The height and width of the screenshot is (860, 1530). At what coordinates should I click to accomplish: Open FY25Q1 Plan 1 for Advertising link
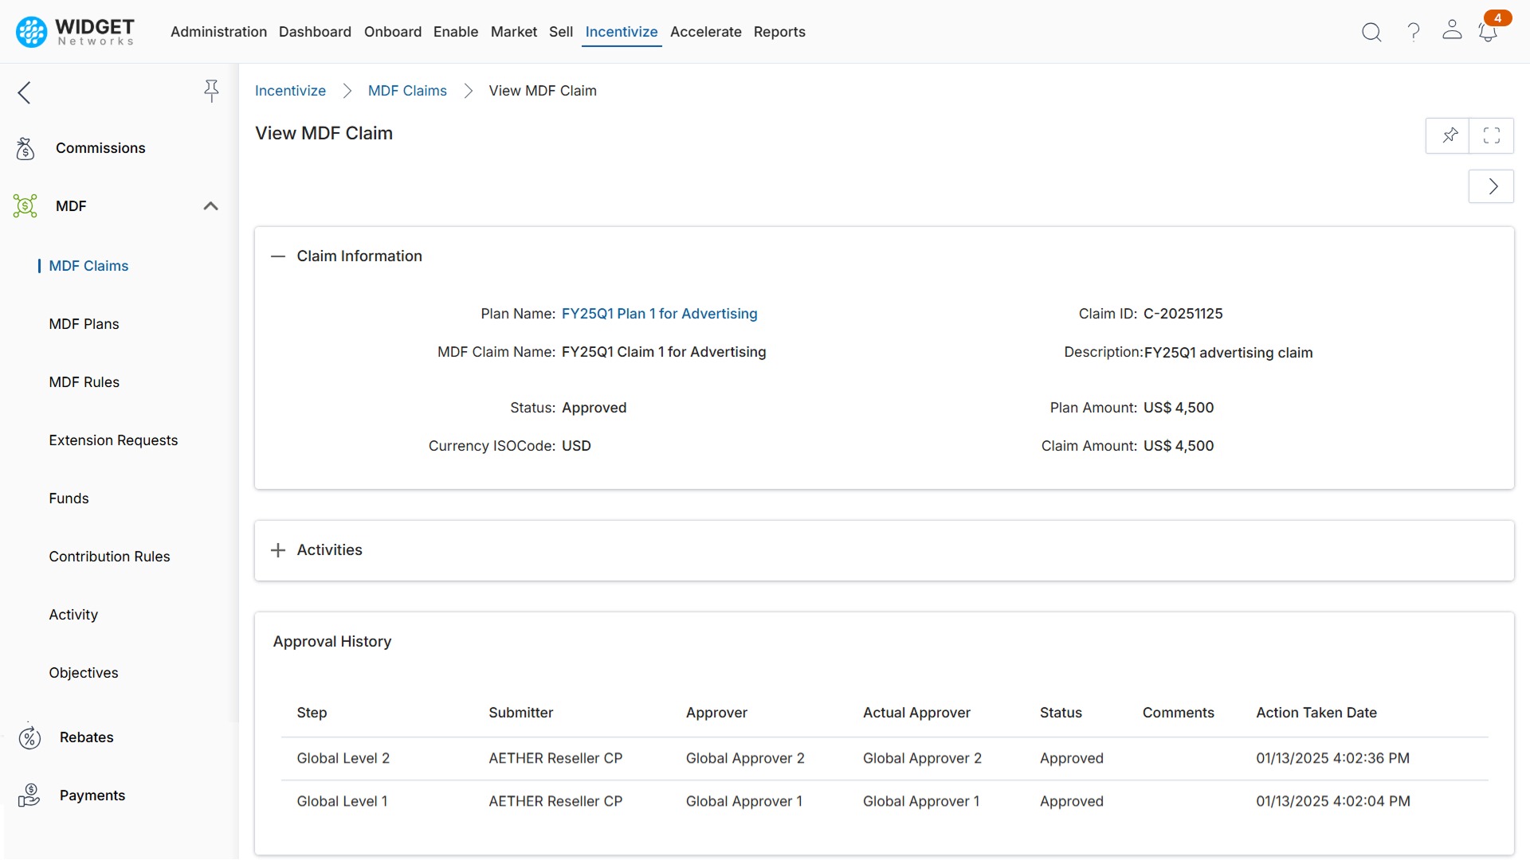click(x=659, y=314)
